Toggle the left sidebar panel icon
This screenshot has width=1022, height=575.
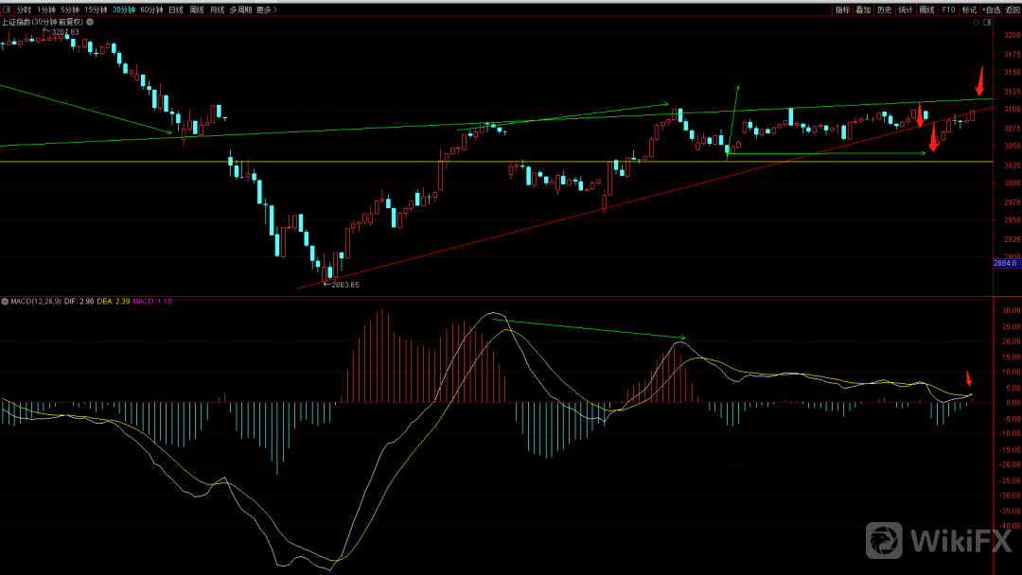coord(7,9)
